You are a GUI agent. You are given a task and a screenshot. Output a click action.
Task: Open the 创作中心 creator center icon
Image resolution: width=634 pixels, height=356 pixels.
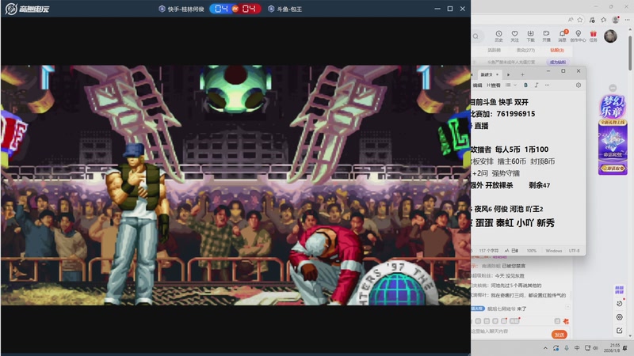point(579,36)
